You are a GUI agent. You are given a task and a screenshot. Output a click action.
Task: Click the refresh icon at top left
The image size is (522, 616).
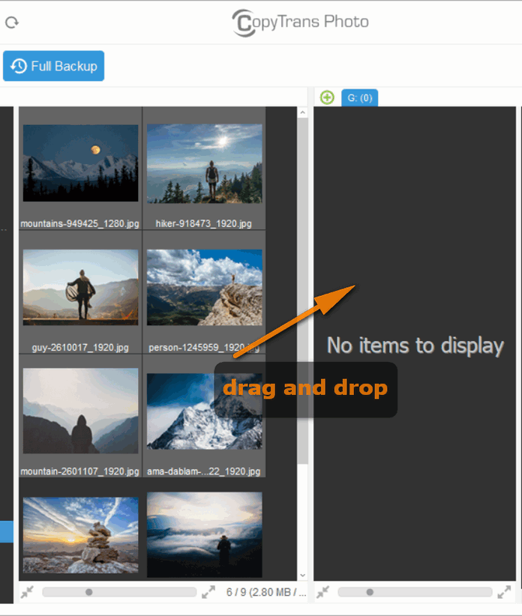point(12,22)
